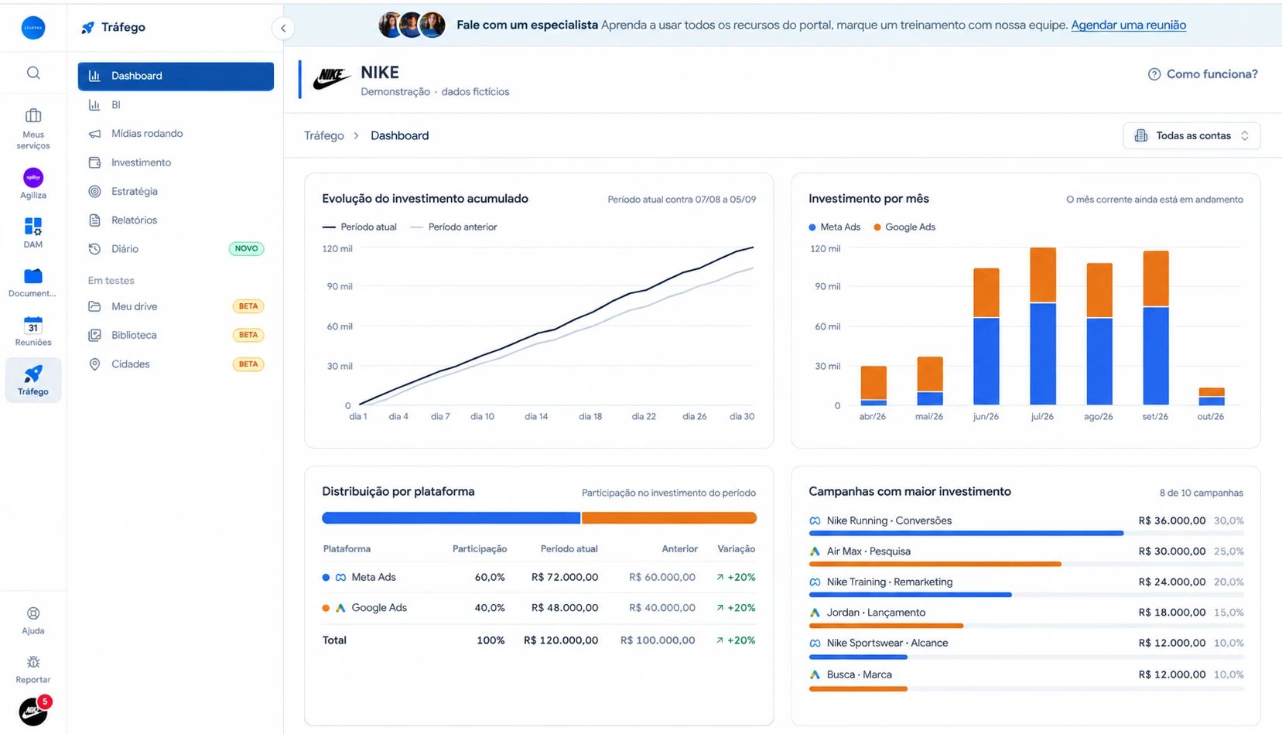Select Dashboard in the Tráfego menu
The width and height of the screenshot is (1282, 734).
(176, 76)
